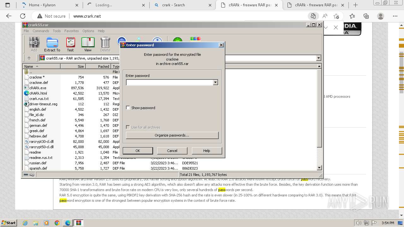The image size is (404, 227).
Task: Click file list scrollbar up arrow
Action: point(319,66)
